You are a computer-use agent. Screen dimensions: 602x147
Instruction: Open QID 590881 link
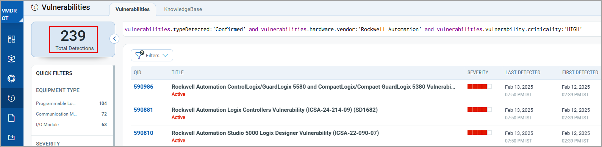[x=144, y=110]
